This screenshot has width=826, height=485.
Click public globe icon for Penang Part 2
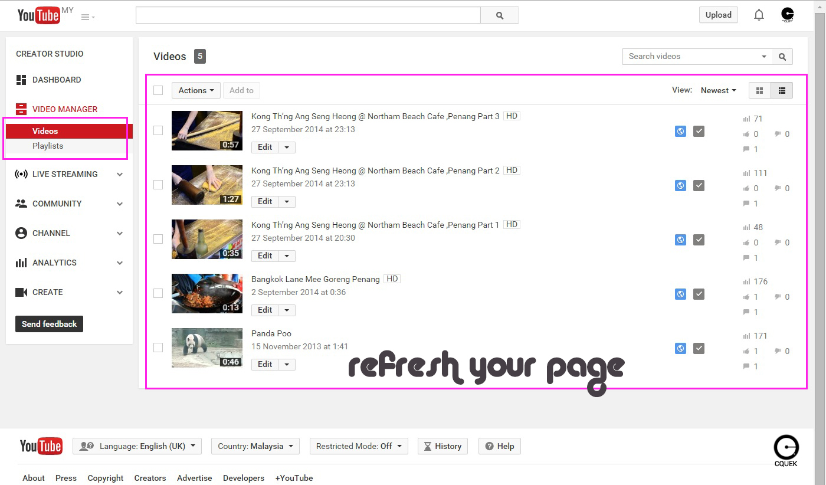(x=680, y=186)
